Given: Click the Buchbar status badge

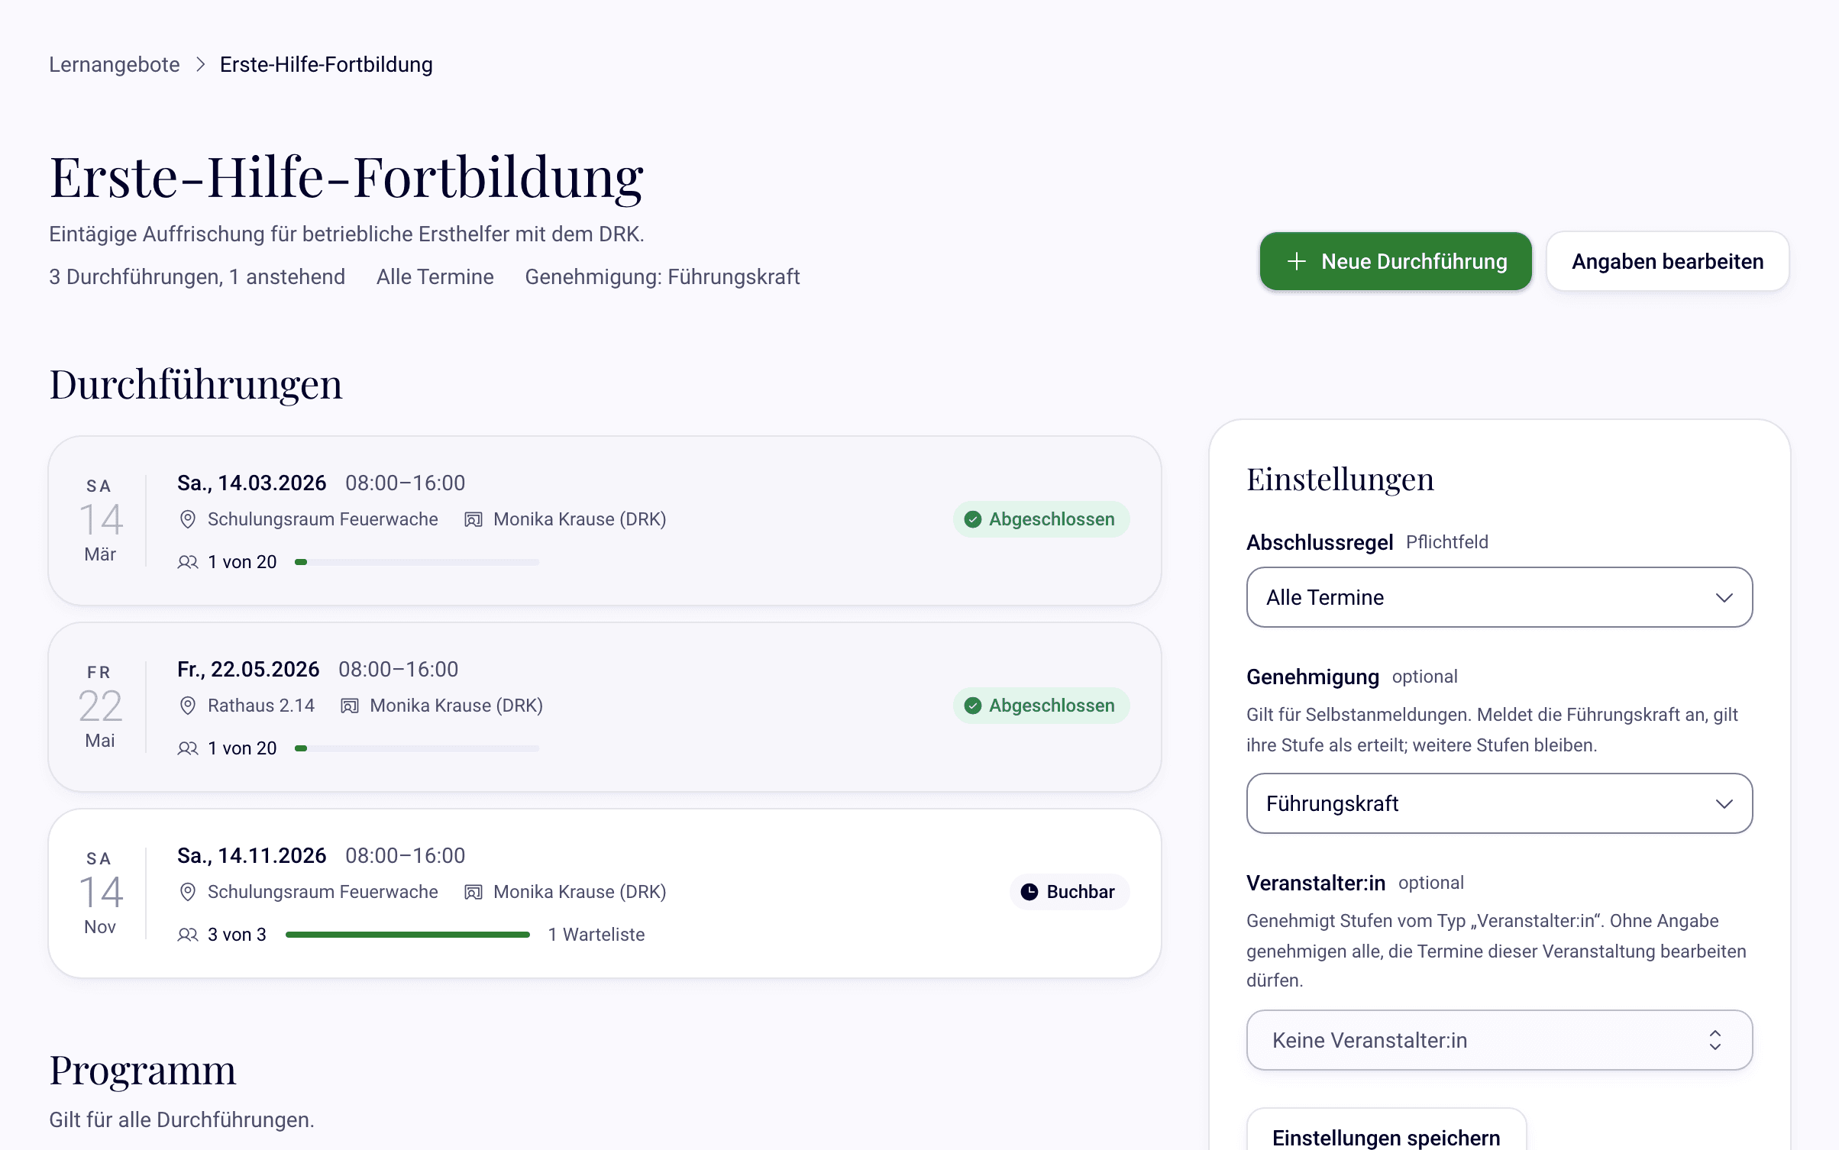Looking at the screenshot, I should click(1069, 892).
